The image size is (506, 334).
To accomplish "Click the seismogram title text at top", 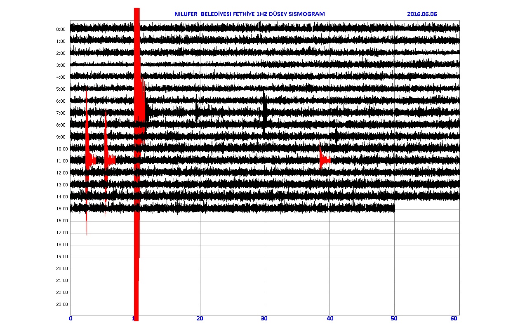I will [249, 14].
